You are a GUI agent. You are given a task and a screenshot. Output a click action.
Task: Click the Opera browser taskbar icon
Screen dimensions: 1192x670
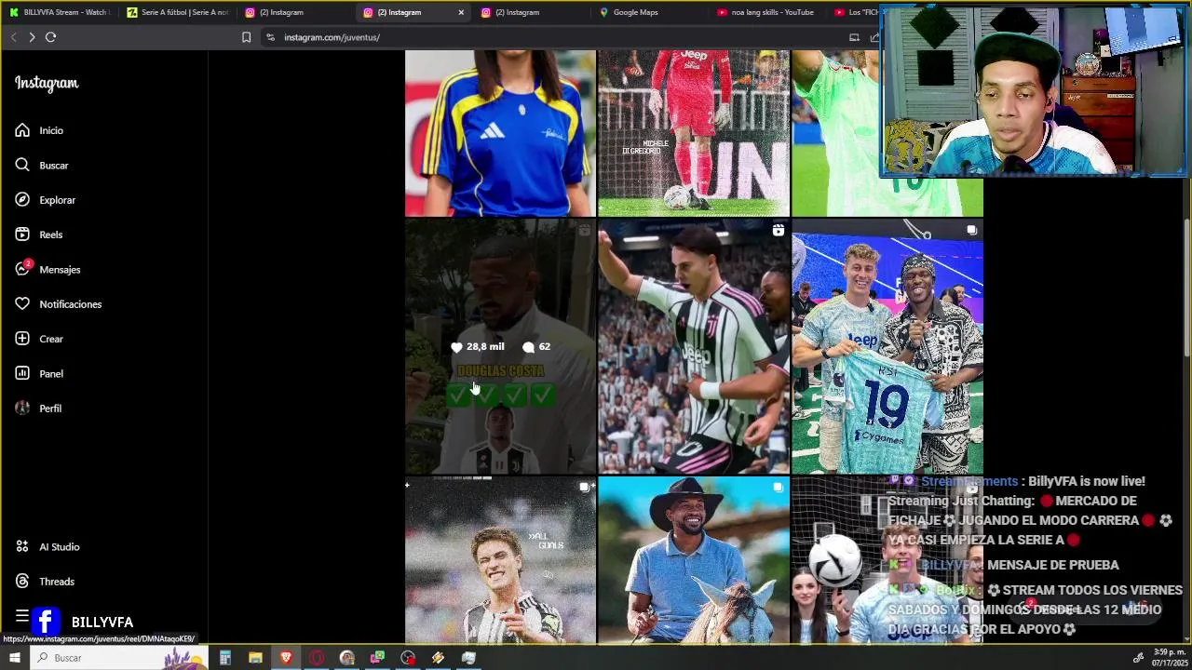pos(317,658)
